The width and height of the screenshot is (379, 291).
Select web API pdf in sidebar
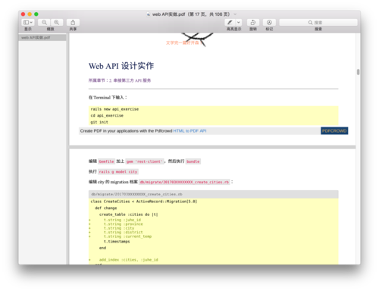click(42, 38)
